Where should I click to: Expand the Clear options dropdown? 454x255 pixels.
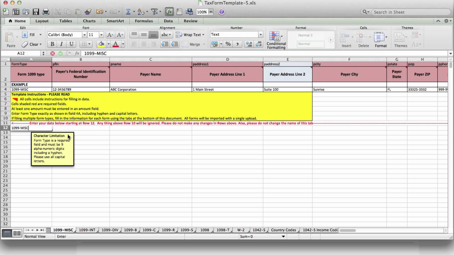pos(40,44)
